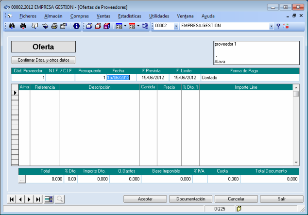Click the status bar document icon

point(239,209)
